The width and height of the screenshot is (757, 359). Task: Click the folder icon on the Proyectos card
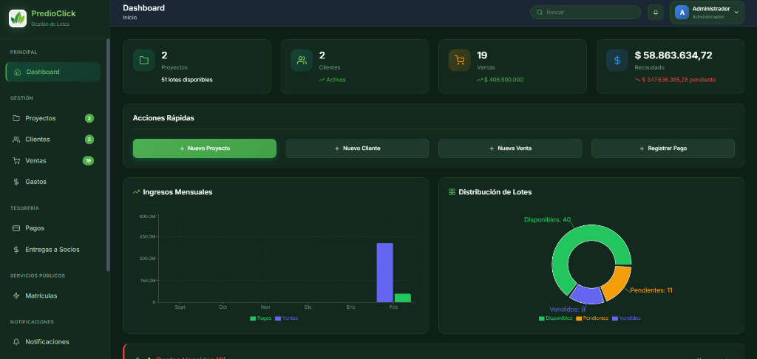point(144,61)
